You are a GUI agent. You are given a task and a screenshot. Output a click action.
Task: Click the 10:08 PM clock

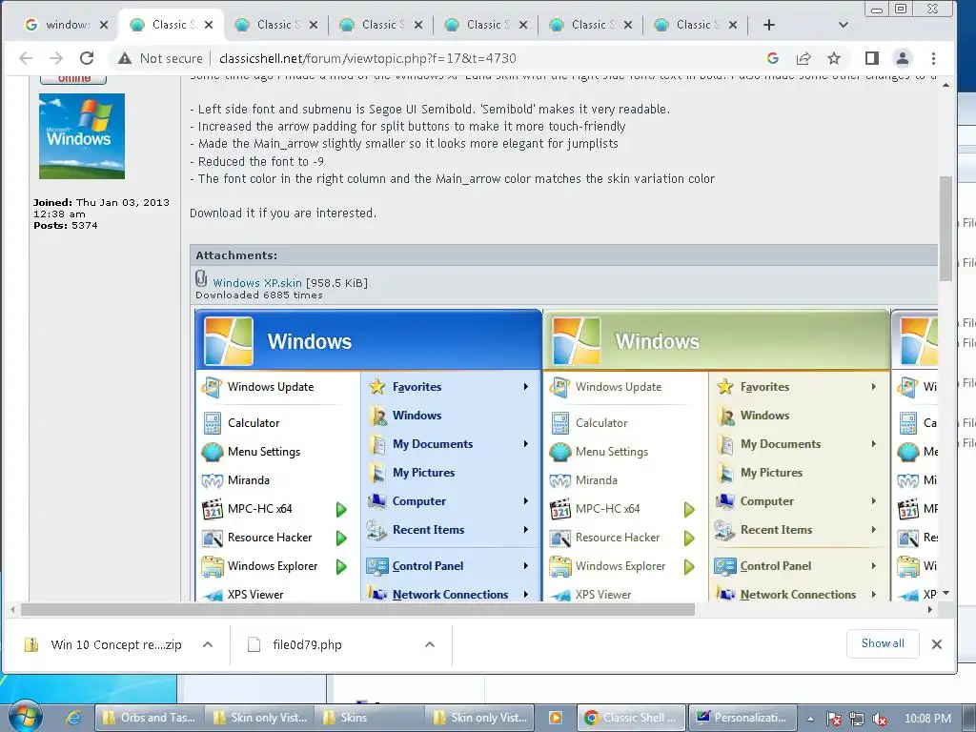[x=927, y=719]
